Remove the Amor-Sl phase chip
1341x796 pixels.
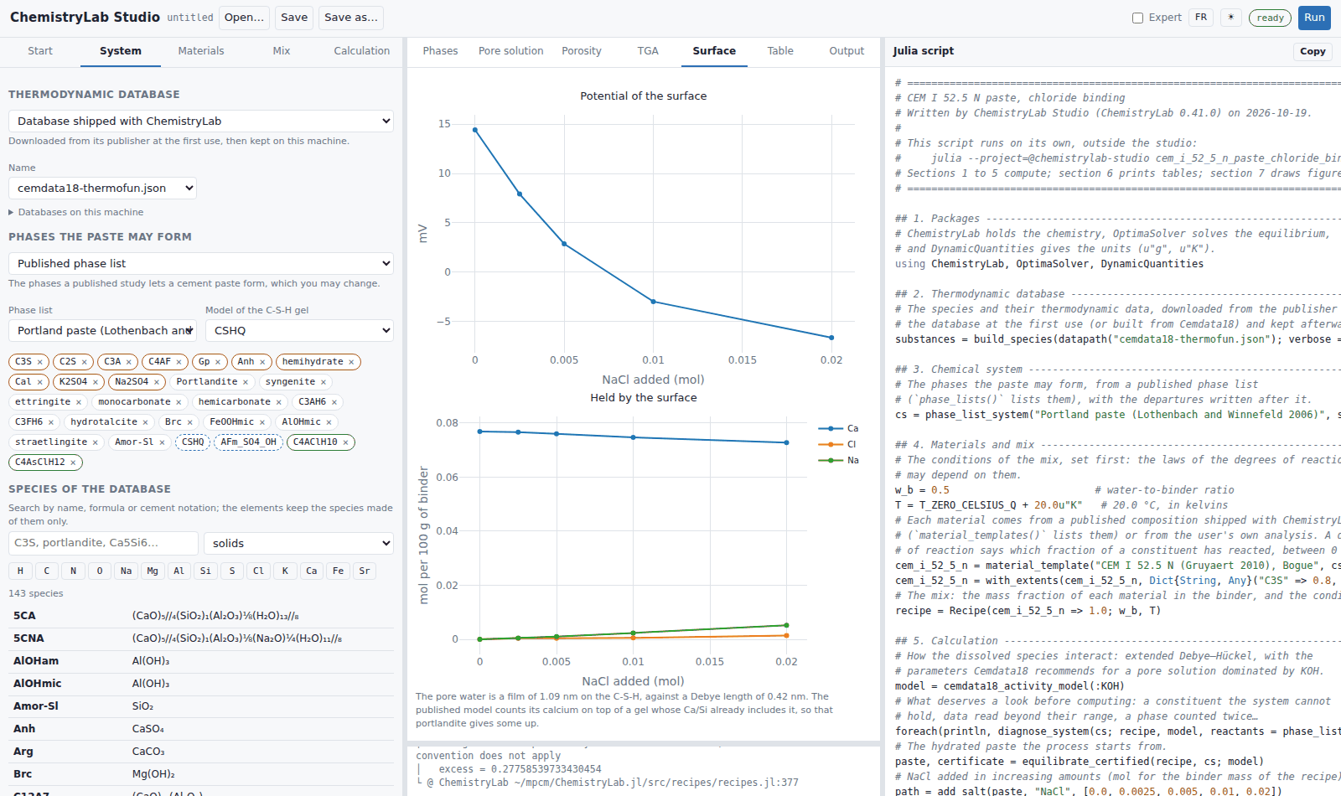pos(162,442)
